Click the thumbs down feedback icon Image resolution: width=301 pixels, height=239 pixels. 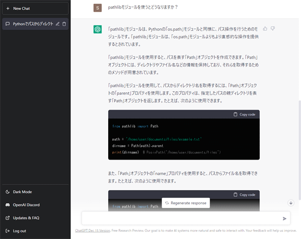273,29
